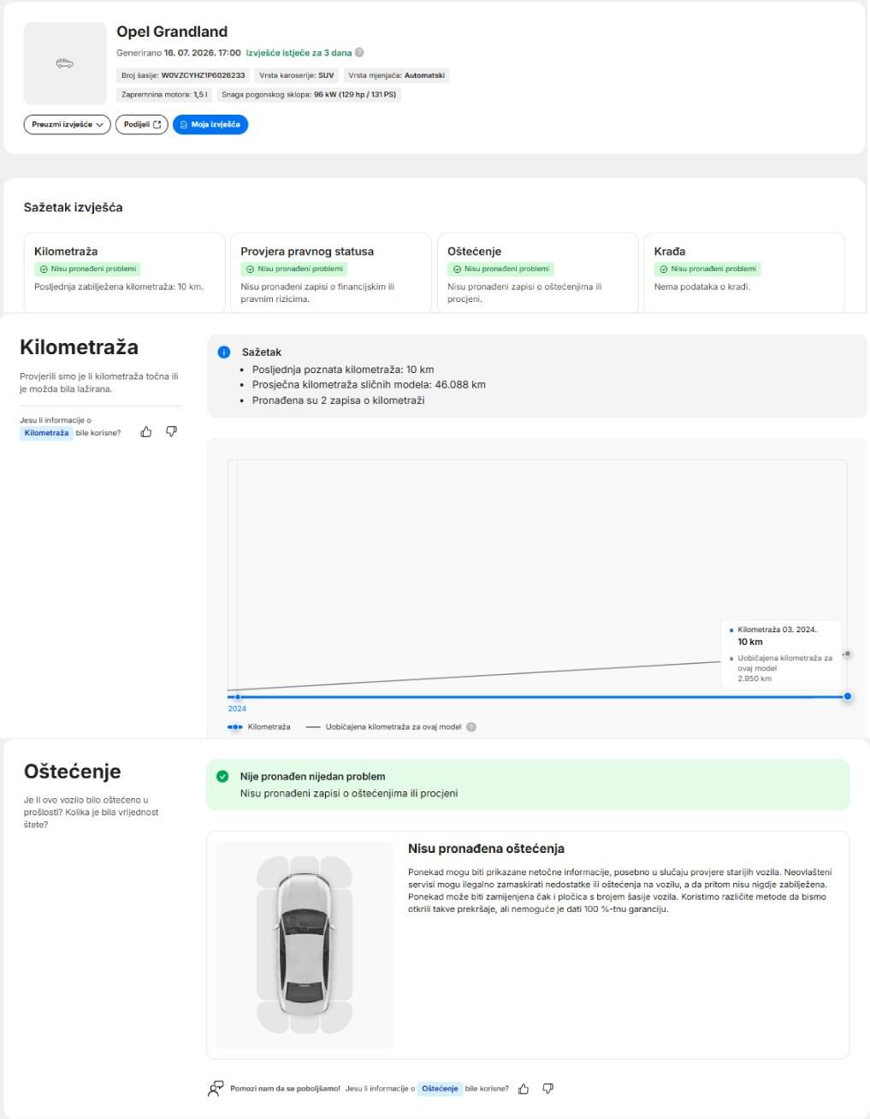Click the Snaga pogonskog sklopa 96 kW tag
This screenshot has width=870, height=1119.
click(309, 95)
